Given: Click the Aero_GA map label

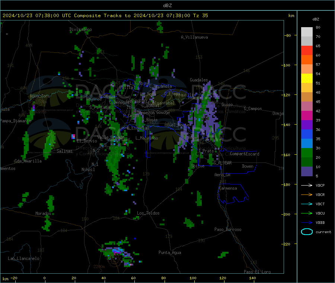Looking at the screenshot, I should (x=223, y=175).
